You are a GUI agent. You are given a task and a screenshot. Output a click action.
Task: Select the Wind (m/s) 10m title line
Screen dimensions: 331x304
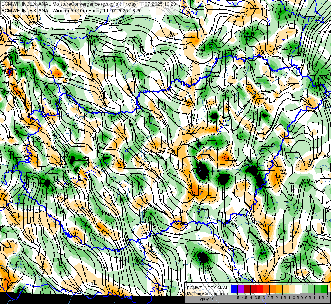pos(71,10)
